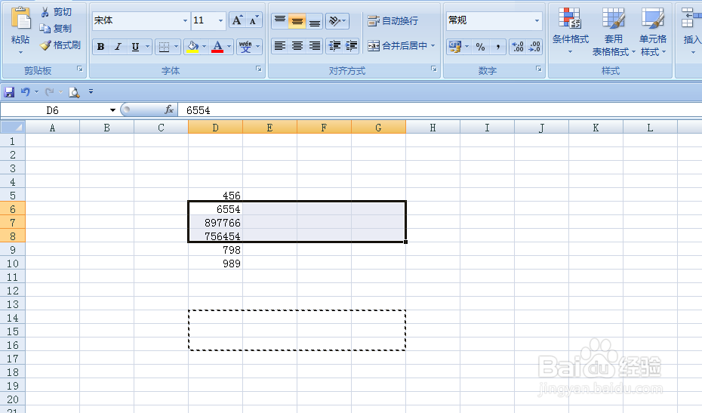Screen dimensions: 702x413
Task: Open the font color dropdown arrow
Action: click(x=229, y=47)
